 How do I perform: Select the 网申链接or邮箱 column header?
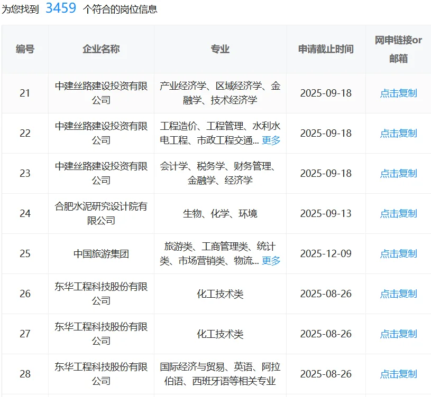click(398, 49)
